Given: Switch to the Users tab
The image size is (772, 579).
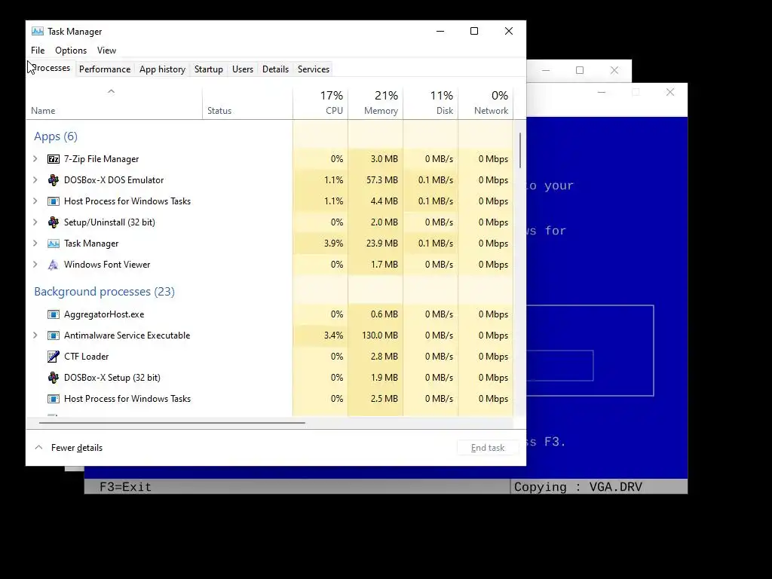Looking at the screenshot, I should 243,69.
